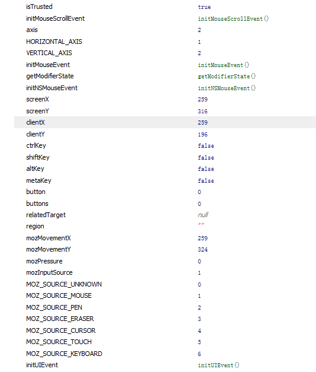Select the MOZ_SOURCE_UNKNOWN constant name
Image resolution: width=316 pixels, height=372 pixels.
pyautogui.click(x=64, y=284)
